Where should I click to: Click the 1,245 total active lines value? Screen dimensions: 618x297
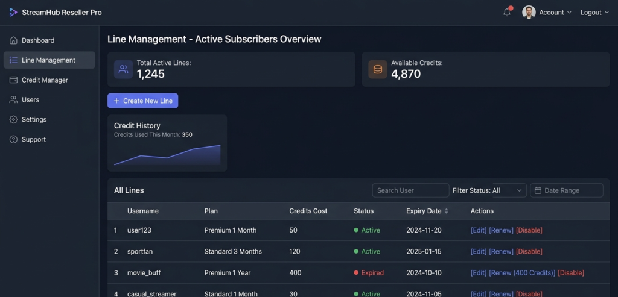pyautogui.click(x=150, y=74)
